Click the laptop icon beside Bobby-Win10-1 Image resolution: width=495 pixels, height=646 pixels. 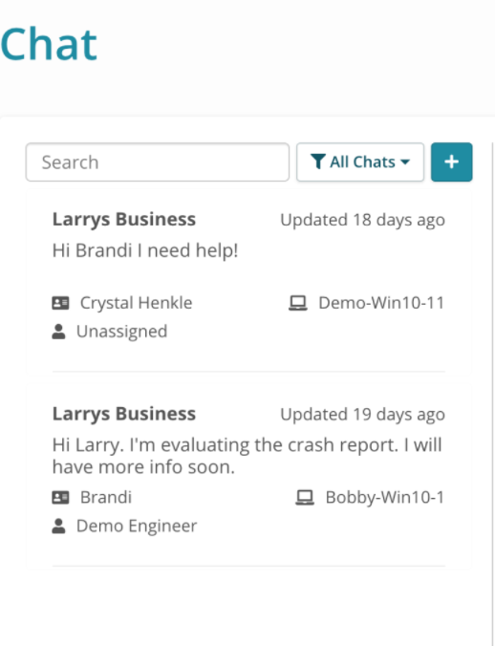coord(305,497)
